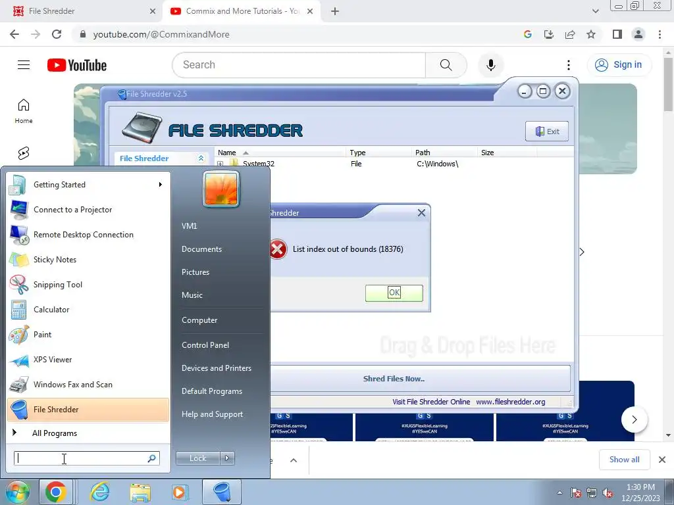Open Internet Explorer from taskbar
Screen dimensions: 674x505
tap(100, 492)
